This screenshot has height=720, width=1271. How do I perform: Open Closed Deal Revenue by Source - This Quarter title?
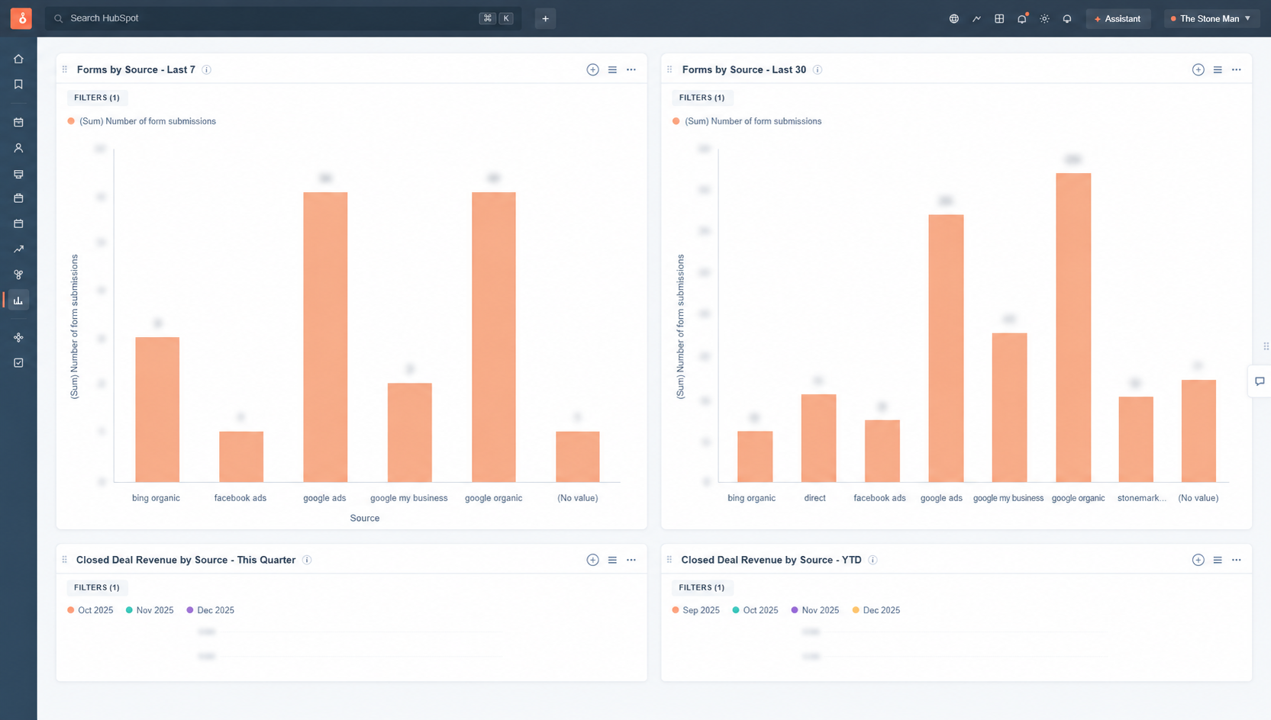[185, 560]
